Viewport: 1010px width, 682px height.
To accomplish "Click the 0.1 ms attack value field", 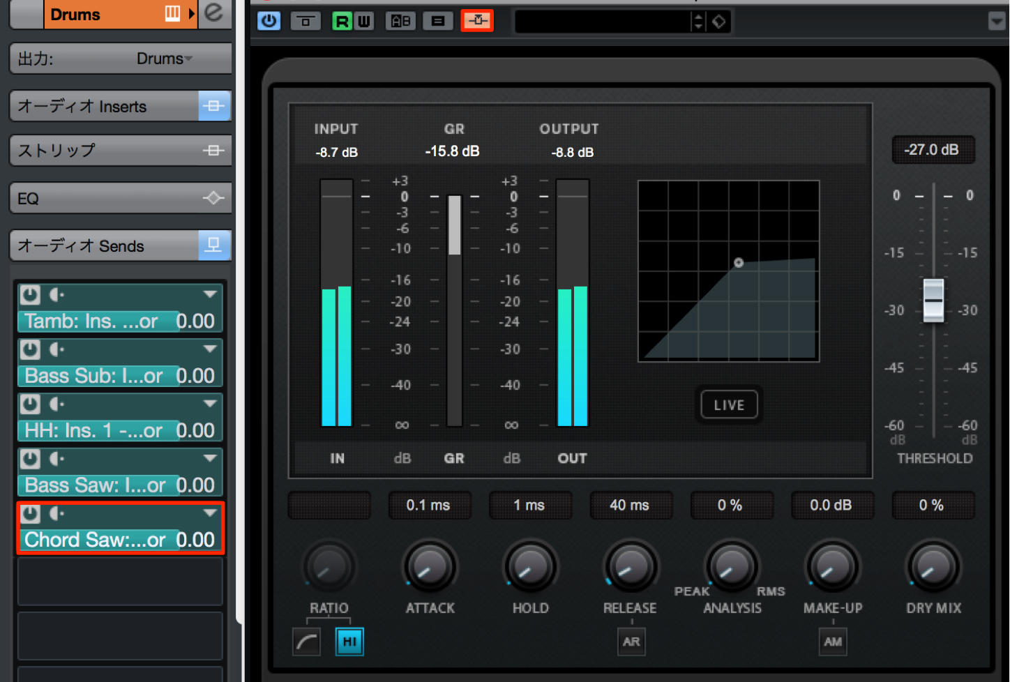I will click(x=428, y=506).
